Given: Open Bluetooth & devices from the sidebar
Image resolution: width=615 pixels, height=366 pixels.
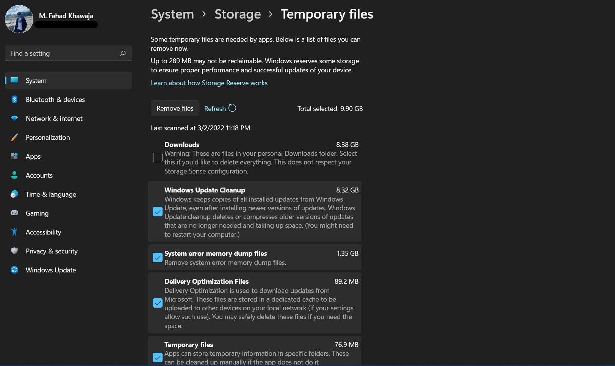Looking at the screenshot, I should [x=14, y=99].
